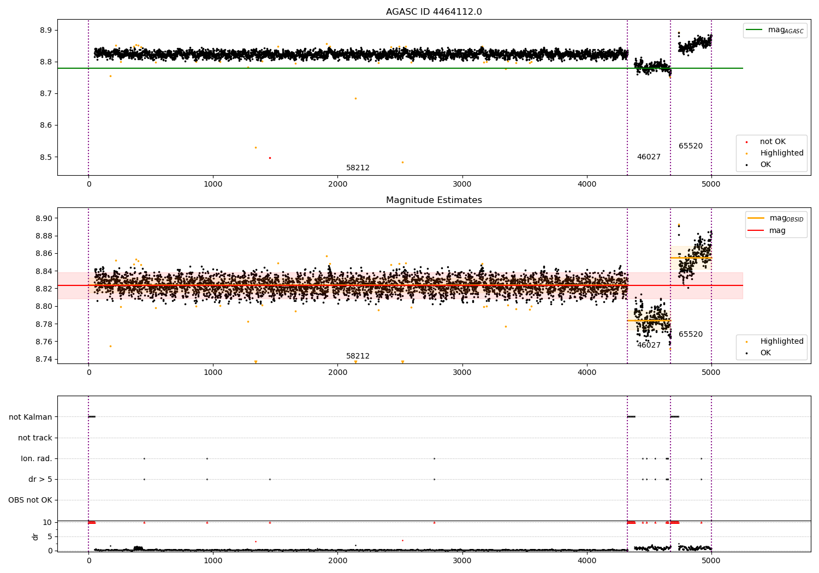
Task: Click the '58212' annotation in Magnitude Estimates plot
Action: coord(358,356)
